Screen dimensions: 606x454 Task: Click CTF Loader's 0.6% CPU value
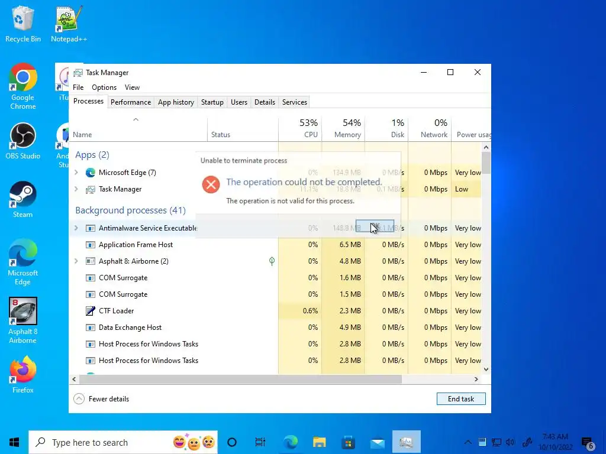310,311
